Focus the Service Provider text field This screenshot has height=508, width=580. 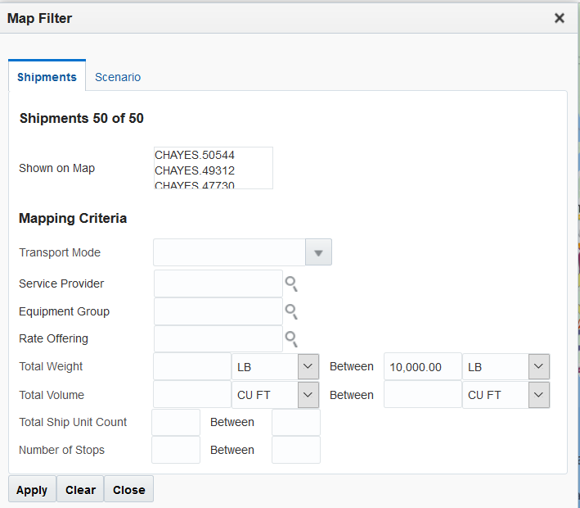pyautogui.click(x=218, y=284)
